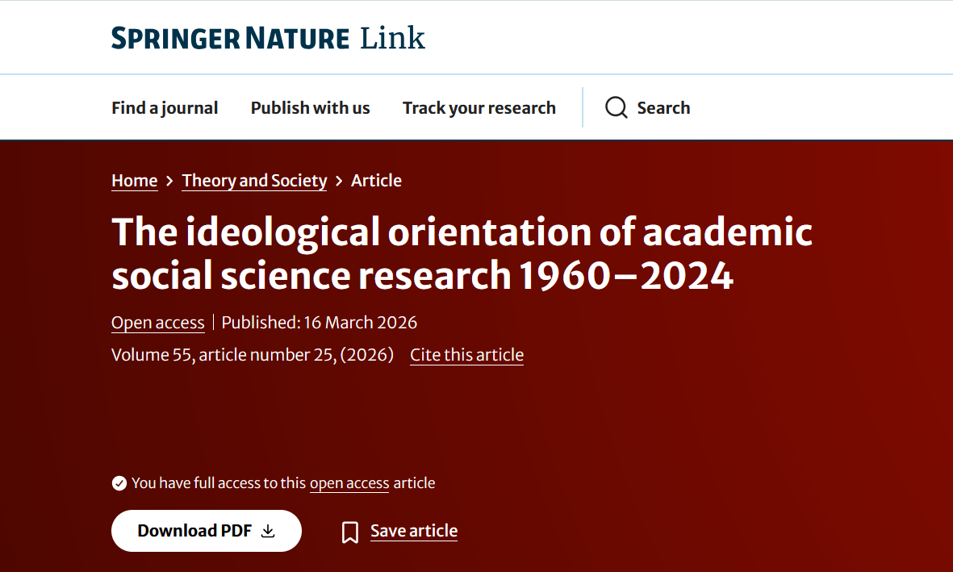Click the Article breadcrumb item
The image size is (953, 572).
pyautogui.click(x=376, y=181)
